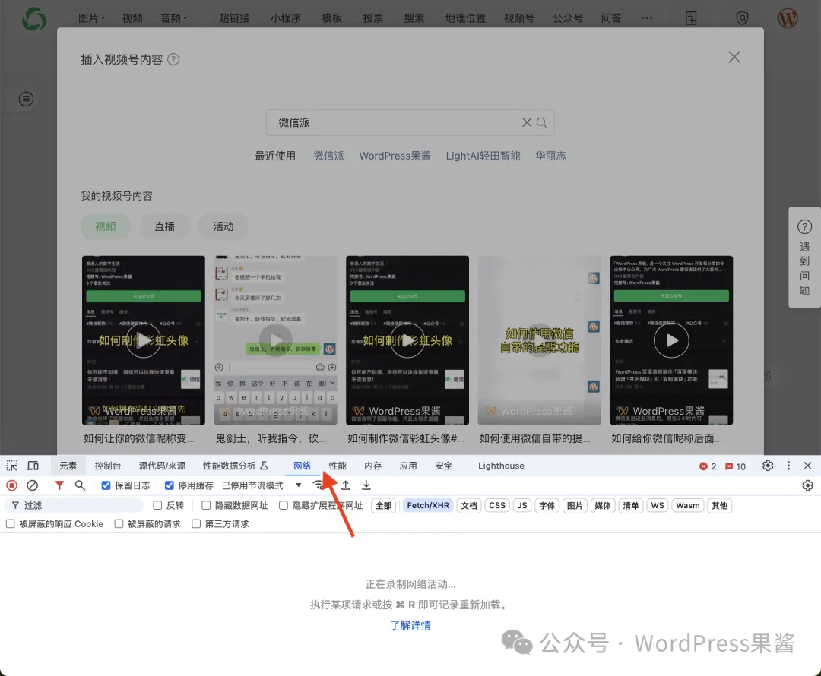Enable the 第三方请求 checkbox

[196, 524]
